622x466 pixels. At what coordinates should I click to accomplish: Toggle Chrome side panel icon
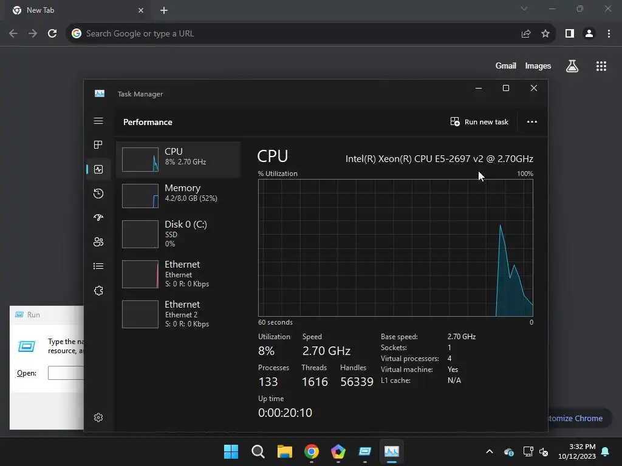pyautogui.click(x=570, y=34)
